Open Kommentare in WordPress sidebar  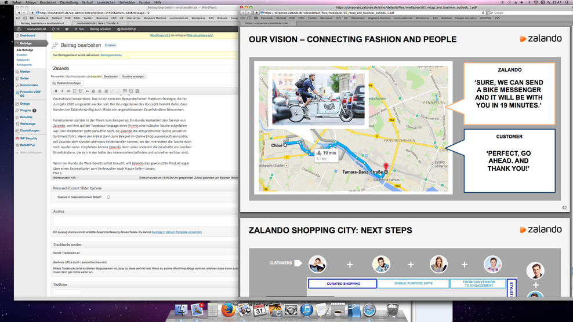(x=29, y=85)
